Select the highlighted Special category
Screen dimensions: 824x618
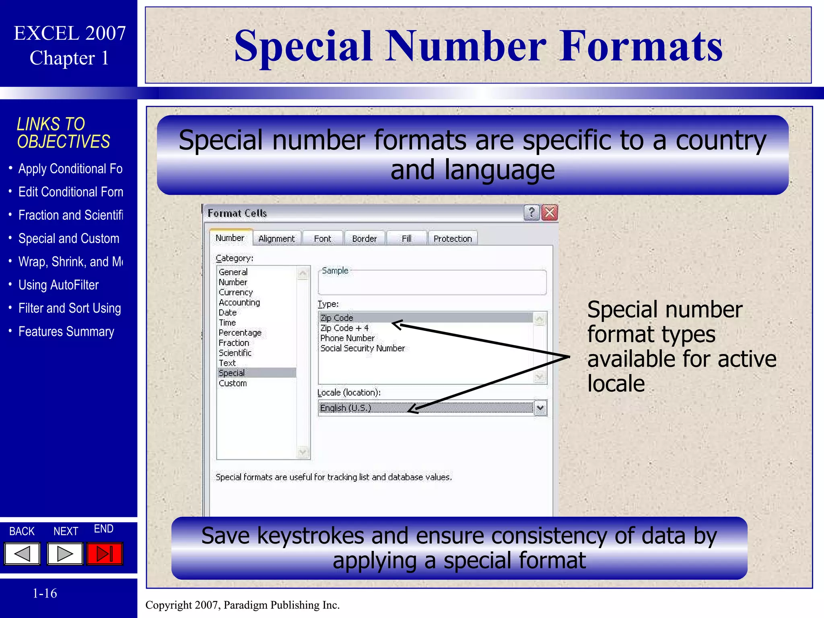257,373
